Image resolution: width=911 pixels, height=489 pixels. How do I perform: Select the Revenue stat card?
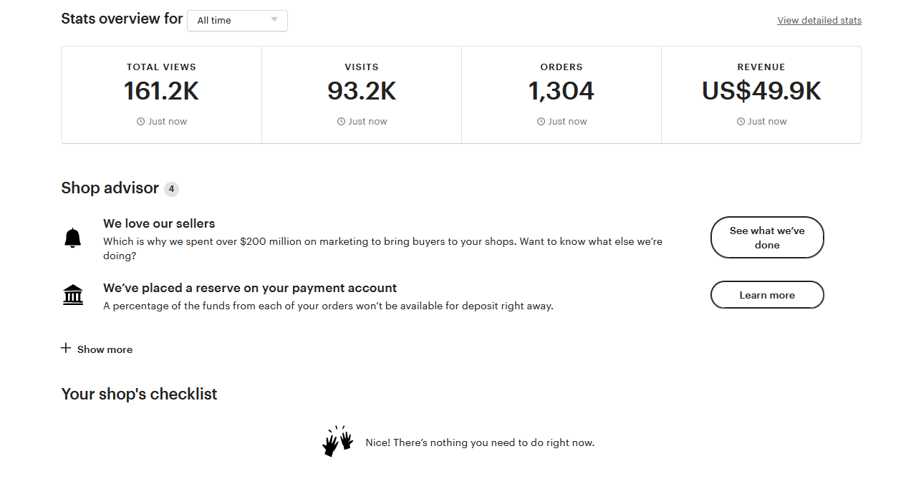761,95
